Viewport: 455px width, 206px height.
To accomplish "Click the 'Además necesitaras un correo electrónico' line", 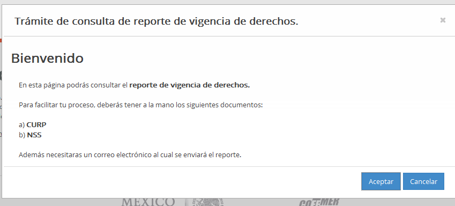I will click(x=130, y=155).
